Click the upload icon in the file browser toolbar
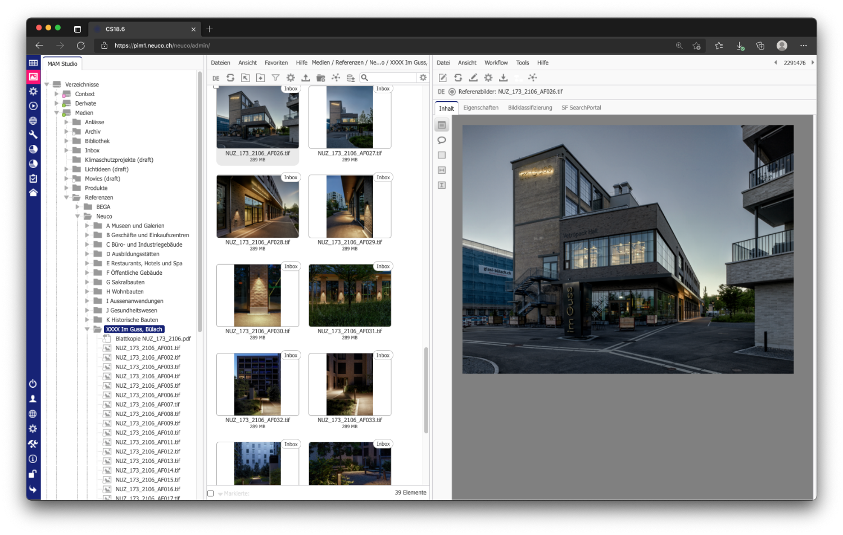The height and width of the screenshot is (535, 843). click(306, 78)
